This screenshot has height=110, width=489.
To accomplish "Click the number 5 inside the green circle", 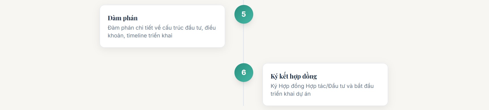I will point(244,14).
